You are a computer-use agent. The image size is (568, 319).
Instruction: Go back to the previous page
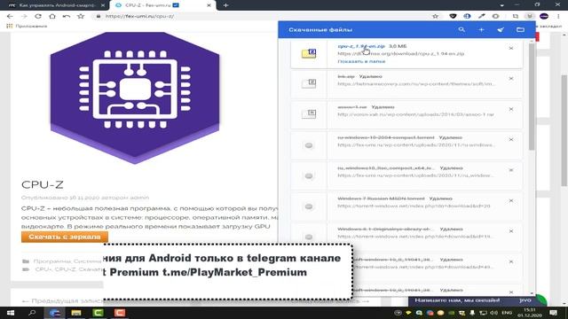[10, 16]
